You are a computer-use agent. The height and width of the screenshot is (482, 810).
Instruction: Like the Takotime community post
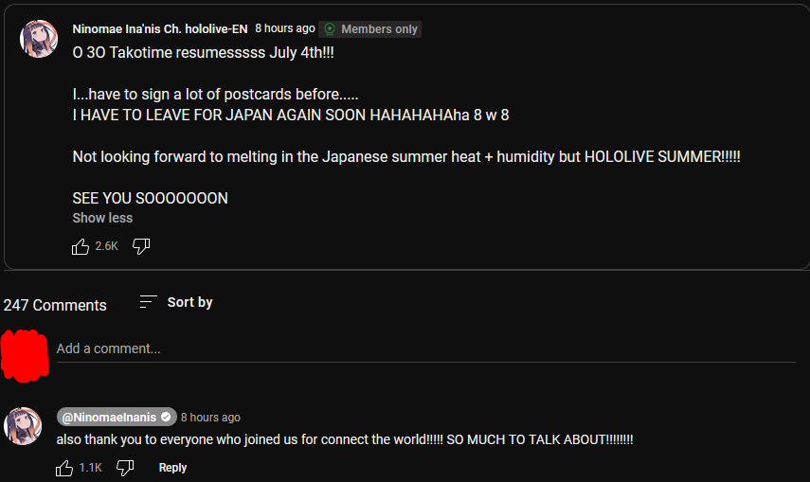click(81, 246)
